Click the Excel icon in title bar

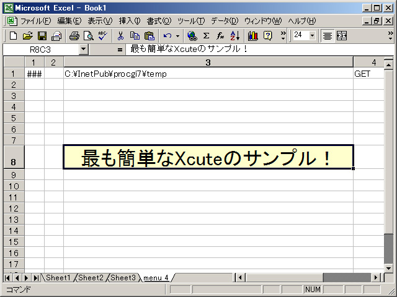tap(9, 8)
